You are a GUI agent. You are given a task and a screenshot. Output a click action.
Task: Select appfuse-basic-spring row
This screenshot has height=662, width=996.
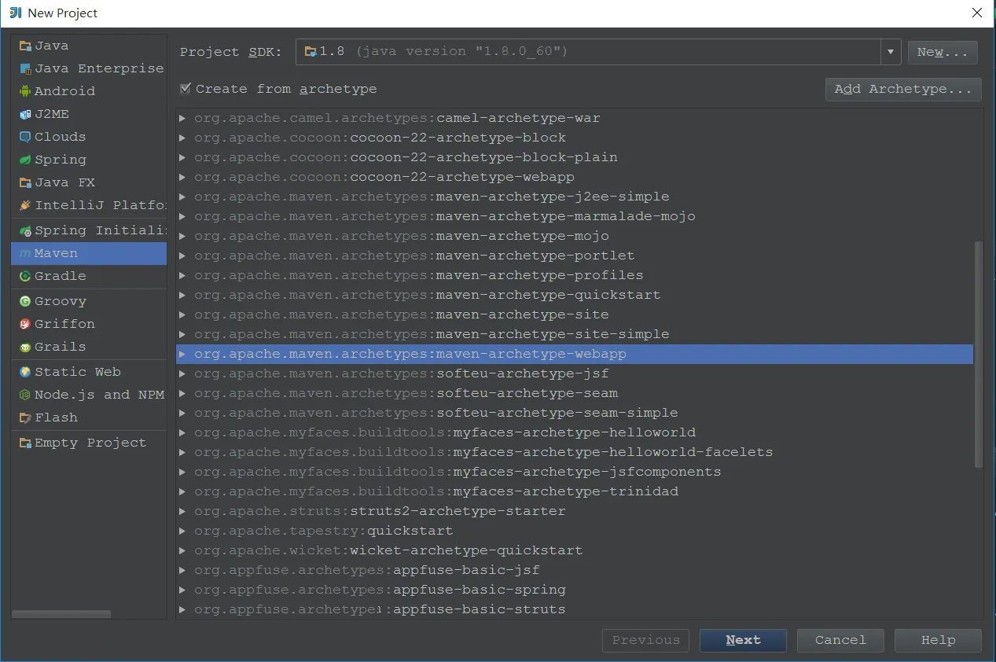575,590
